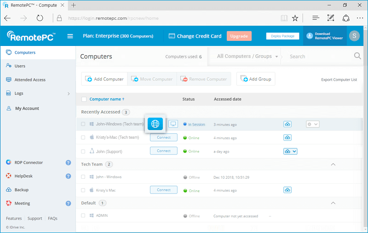Click Download RemotePC Viewer

point(325,36)
